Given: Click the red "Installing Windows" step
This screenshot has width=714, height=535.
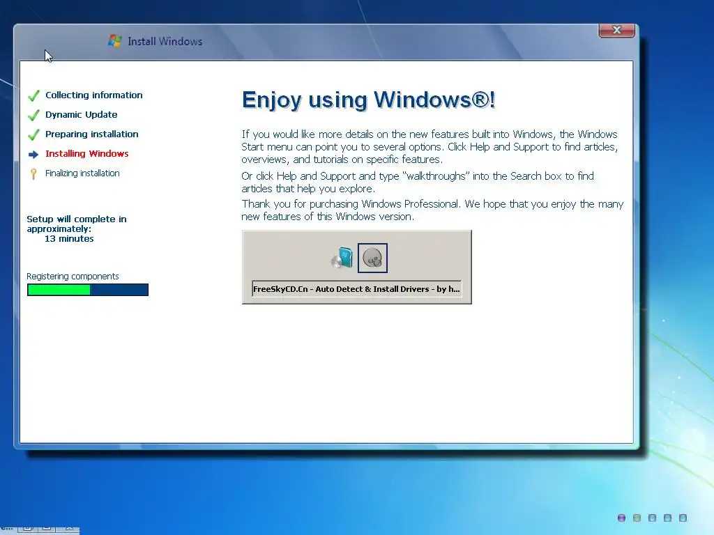Looking at the screenshot, I should click(x=87, y=154).
